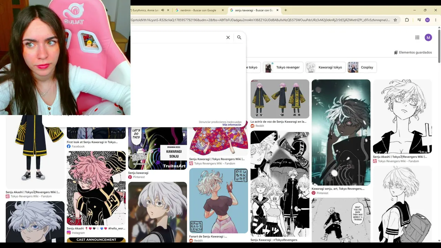The image size is (441, 248).
Task: Clear the search box with the X icon
Action: 228,38
